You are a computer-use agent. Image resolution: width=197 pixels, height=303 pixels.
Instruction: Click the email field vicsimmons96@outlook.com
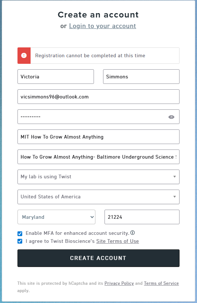pos(98,97)
